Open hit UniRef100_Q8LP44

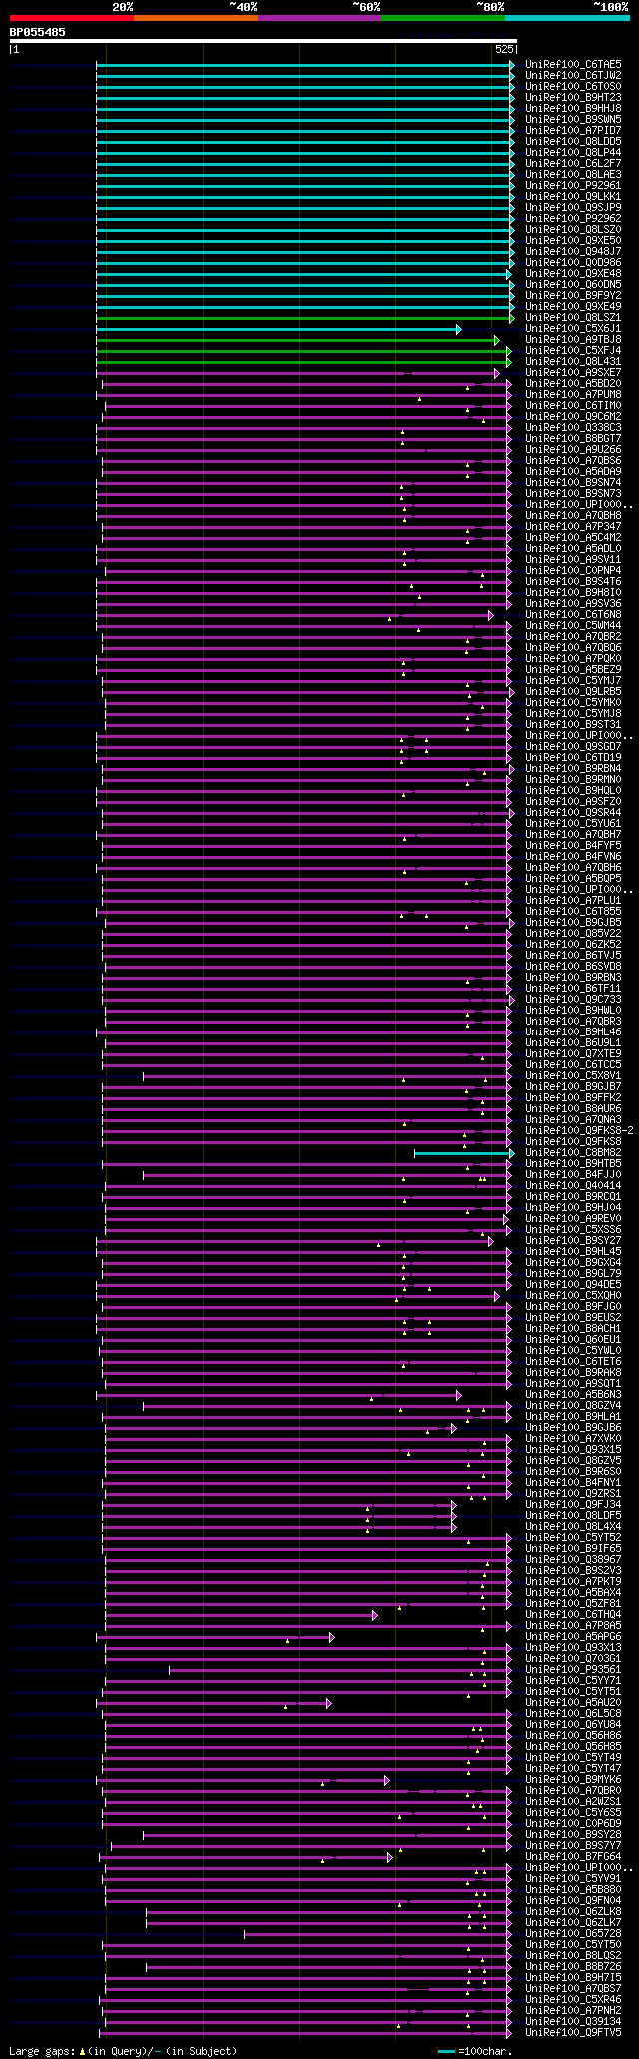click(573, 152)
